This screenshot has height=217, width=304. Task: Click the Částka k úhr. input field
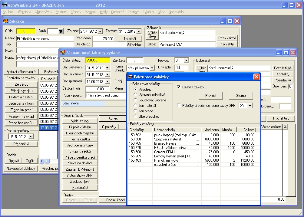[x=97, y=89]
